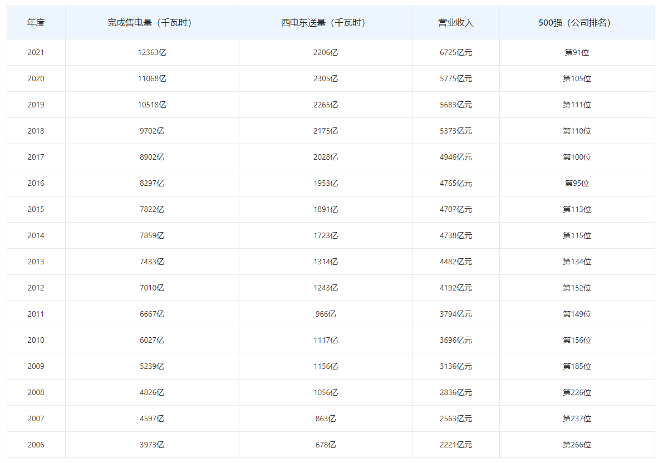The width and height of the screenshot is (663, 463).
Task: Select the year cell 2016
Action: 36,184
